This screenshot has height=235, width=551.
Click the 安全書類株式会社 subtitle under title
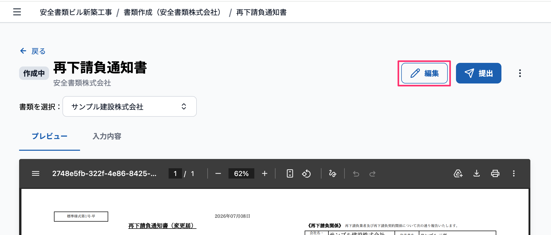tap(82, 83)
